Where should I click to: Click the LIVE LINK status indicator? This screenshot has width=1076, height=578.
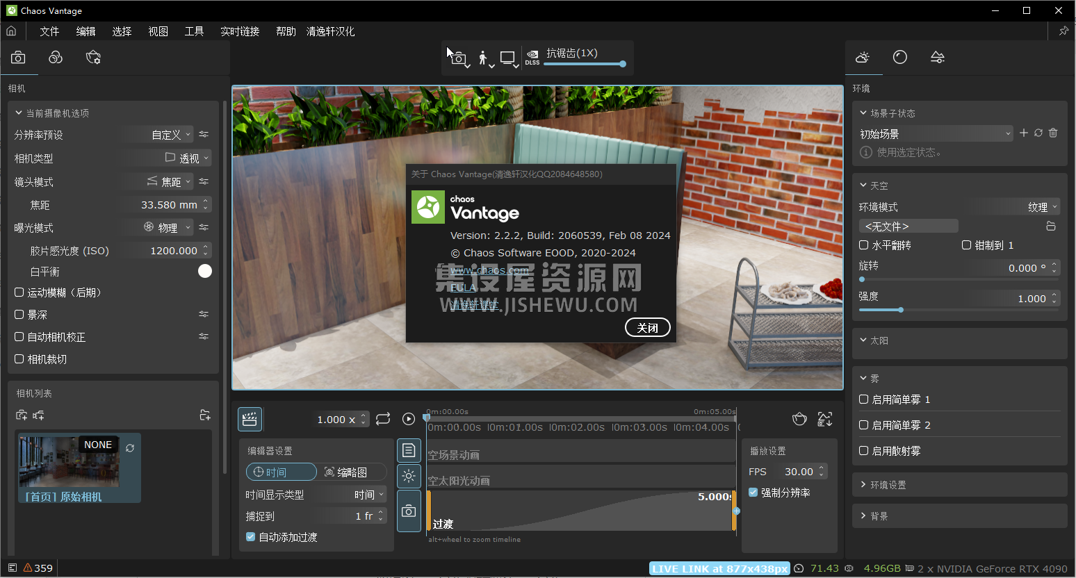tap(720, 568)
